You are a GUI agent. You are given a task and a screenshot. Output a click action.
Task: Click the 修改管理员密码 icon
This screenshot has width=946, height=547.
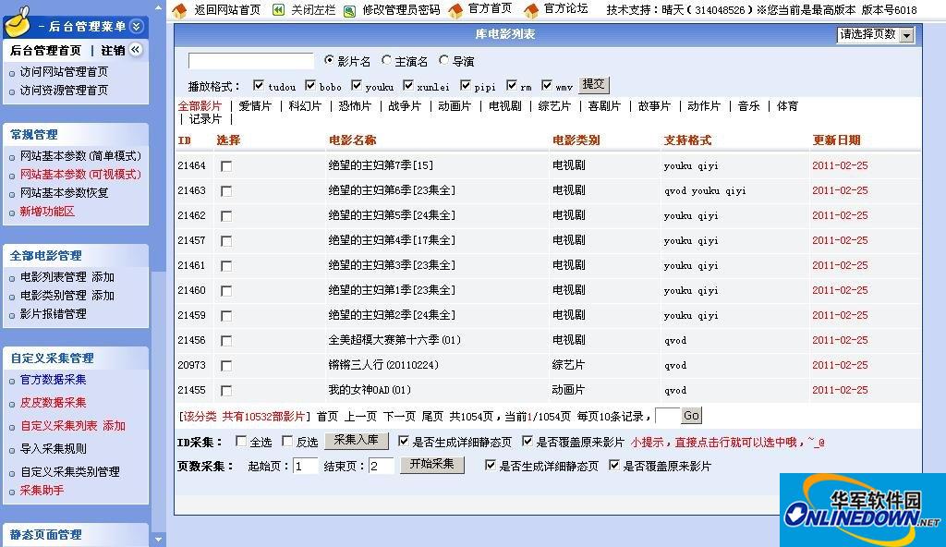(348, 11)
